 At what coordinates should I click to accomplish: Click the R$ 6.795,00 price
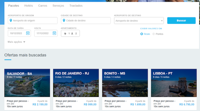pos(187,104)
